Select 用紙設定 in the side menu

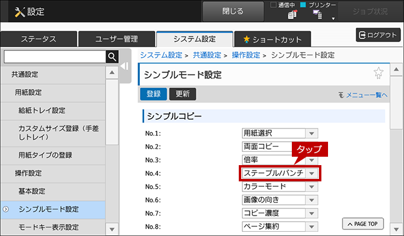(53, 92)
